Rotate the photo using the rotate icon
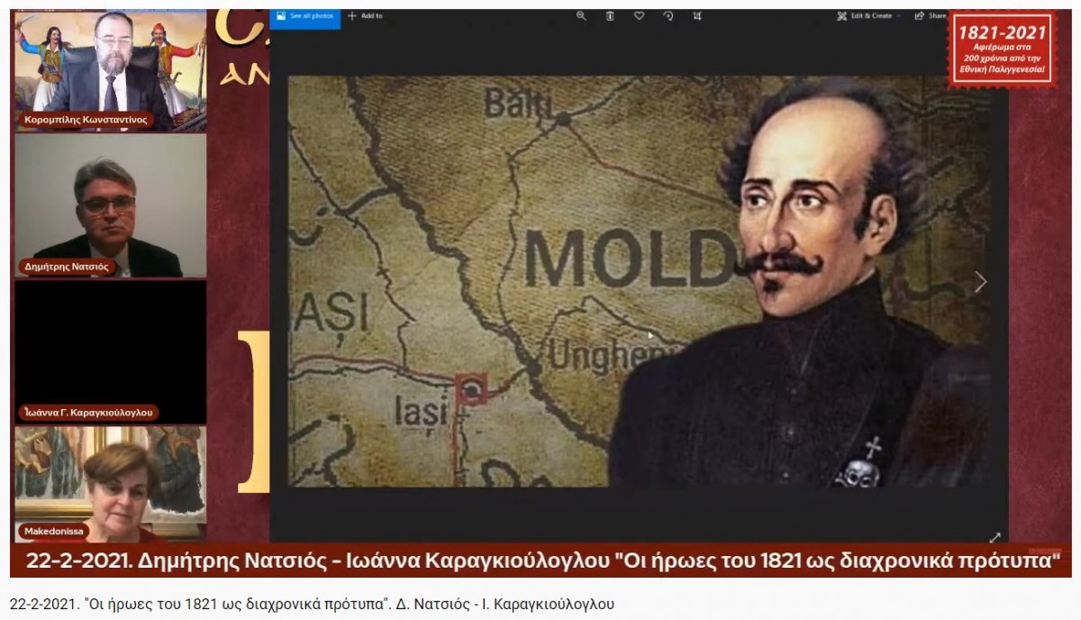 668,15
